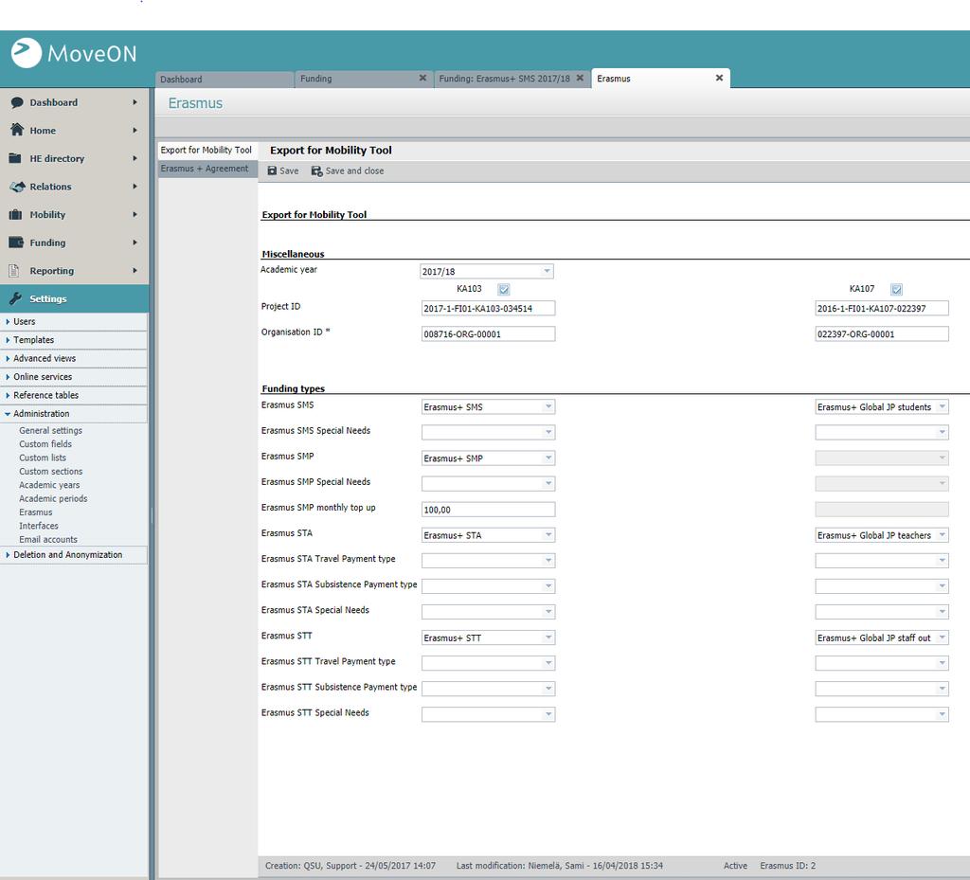The image size is (970, 880).
Task: Click the Reporting document icon
Action: tap(14, 270)
